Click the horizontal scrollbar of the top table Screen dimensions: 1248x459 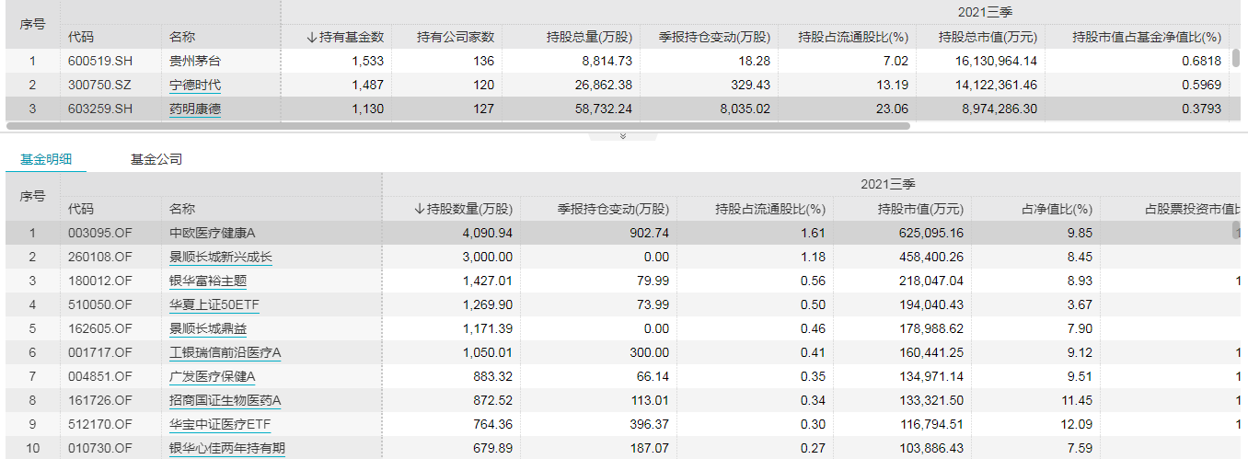(x=457, y=125)
